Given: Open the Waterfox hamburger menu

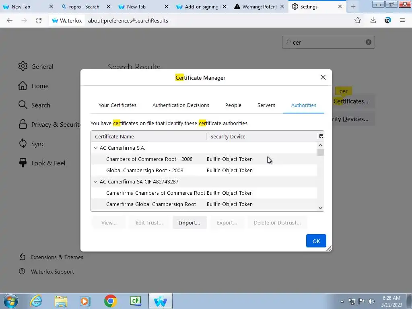Looking at the screenshot, I should pos(402,20).
